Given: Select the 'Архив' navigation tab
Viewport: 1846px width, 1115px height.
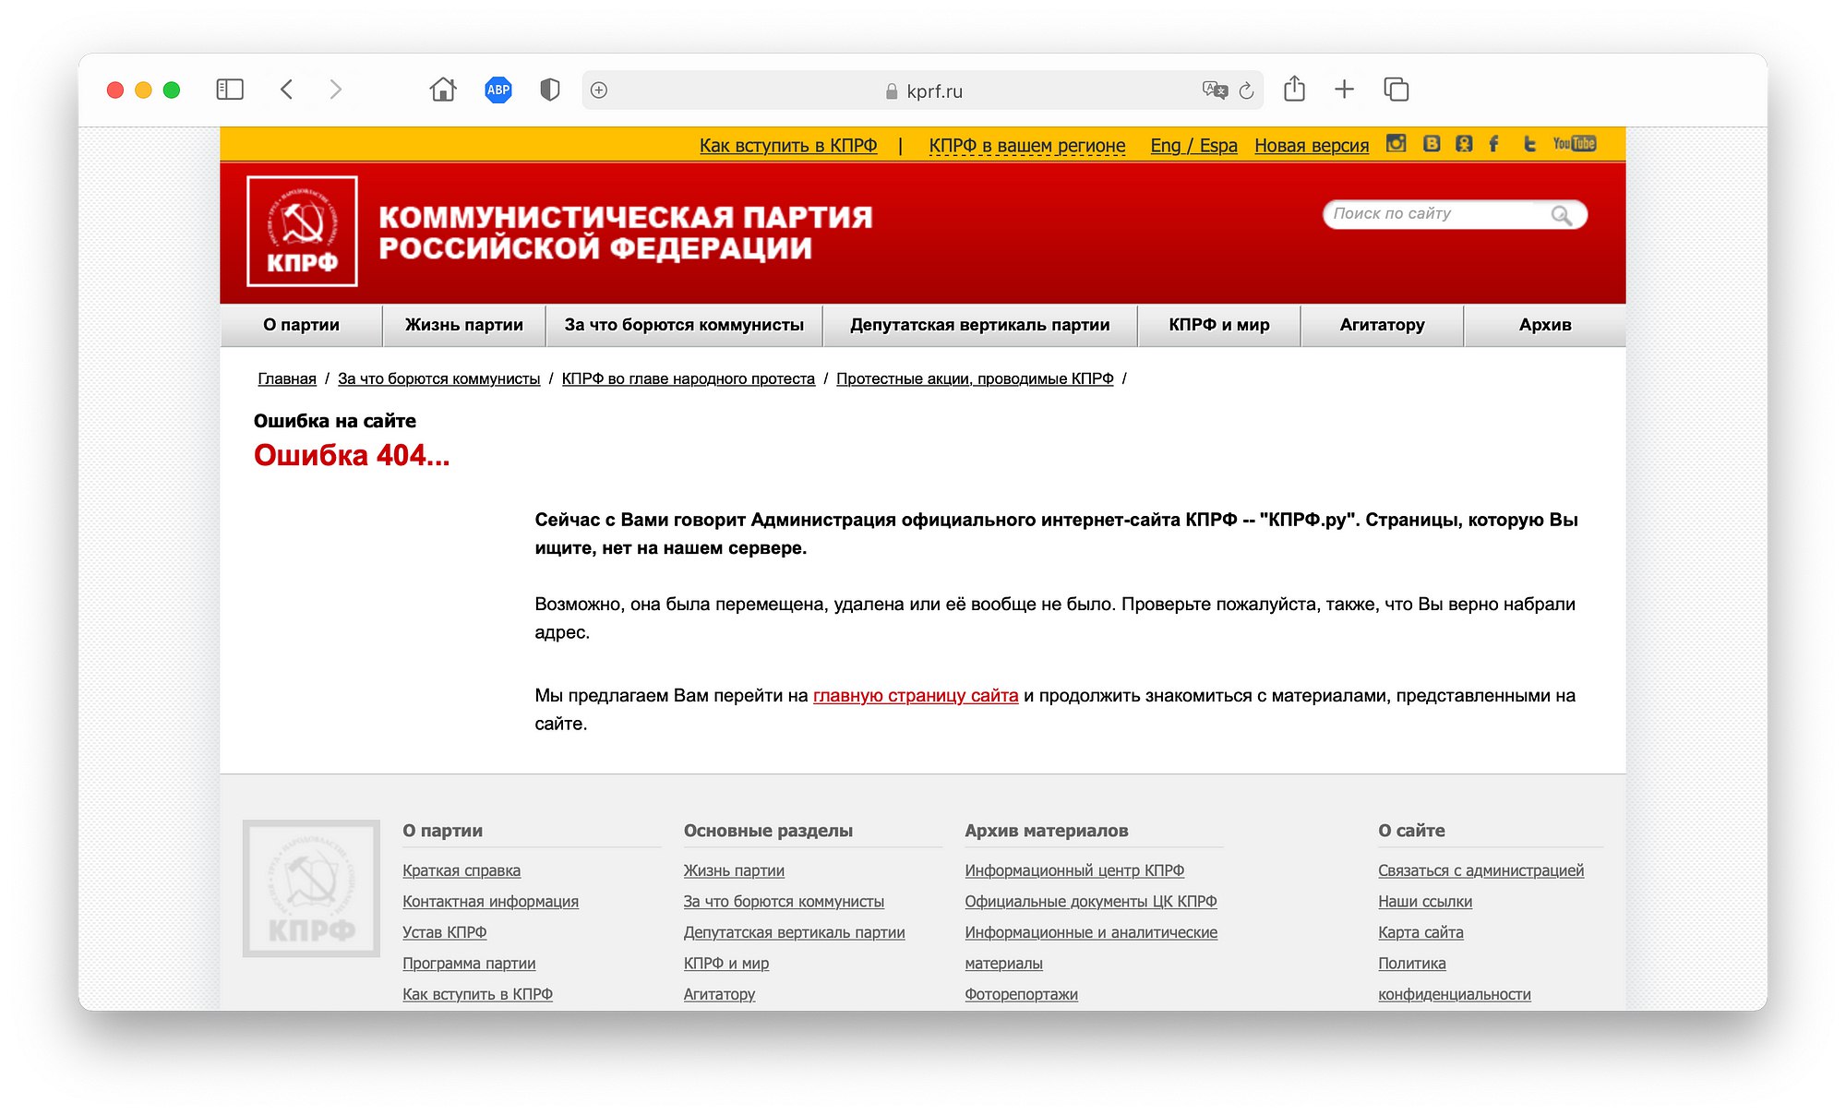Looking at the screenshot, I should (1544, 325).
